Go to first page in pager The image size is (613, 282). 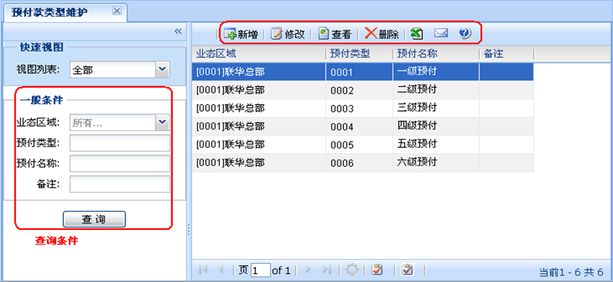tap(203, 270)
